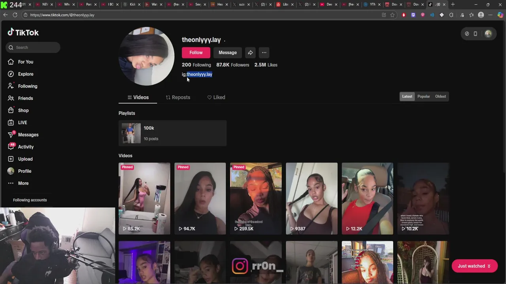The width and height of the screenshot is (506, 284).
Task: Open the 100k playlist
Action: 172,133
